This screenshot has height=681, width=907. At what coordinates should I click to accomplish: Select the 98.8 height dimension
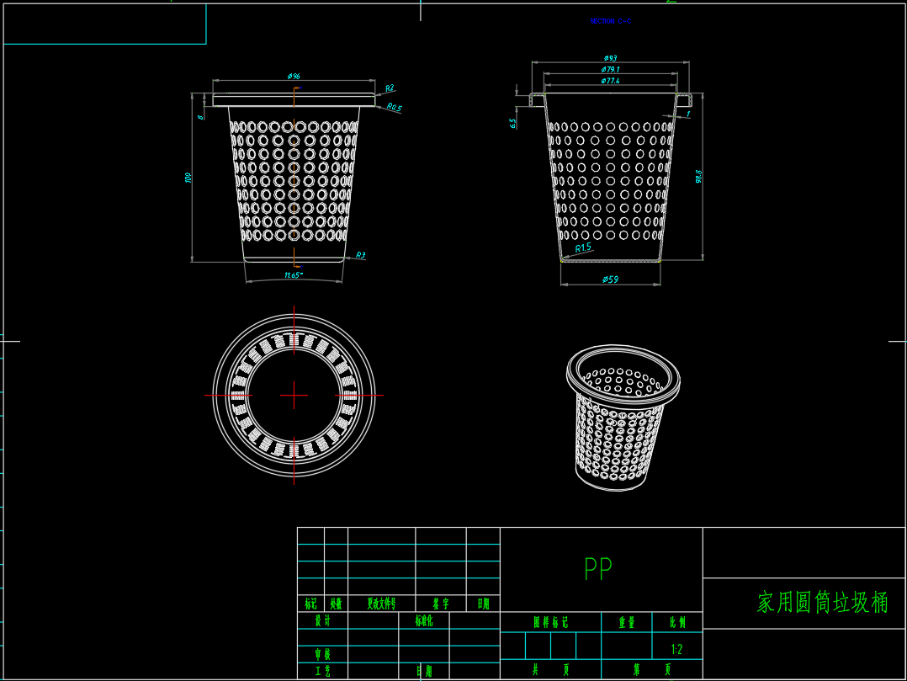click(698, 177)
